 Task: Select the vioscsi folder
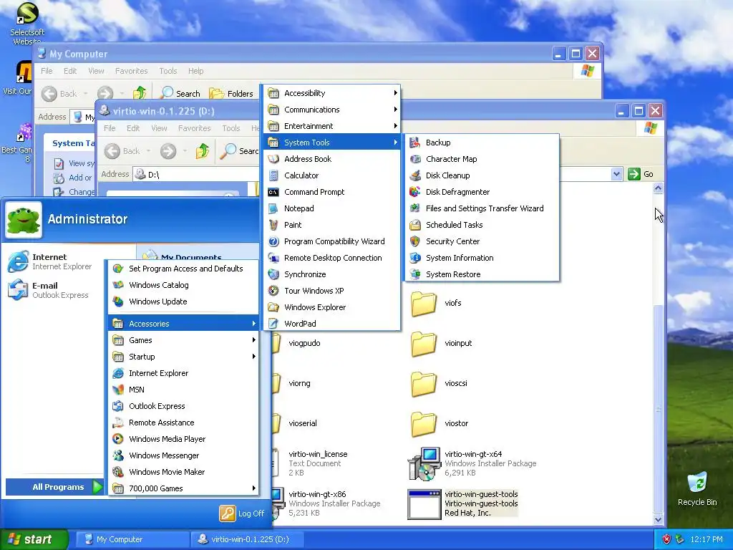(x=439, y=384)
